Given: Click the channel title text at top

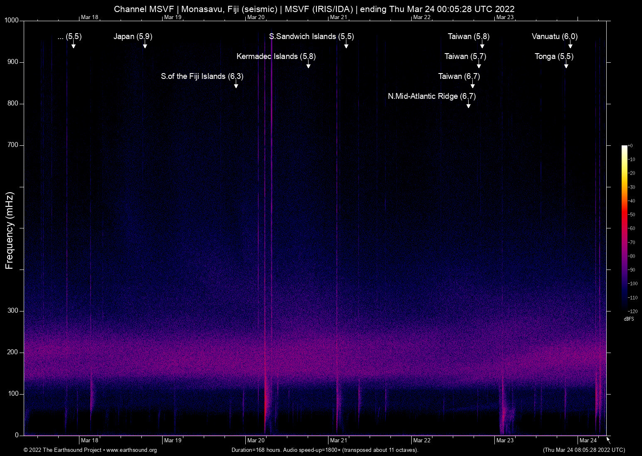Looking at the screenshot, I should [x=314, y=9].
